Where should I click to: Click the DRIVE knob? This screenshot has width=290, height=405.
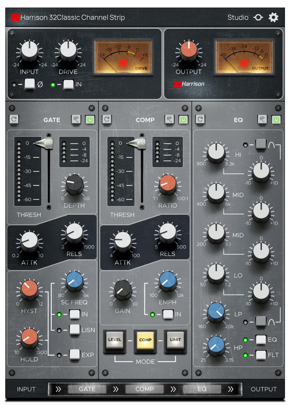(x=68, y=51)
